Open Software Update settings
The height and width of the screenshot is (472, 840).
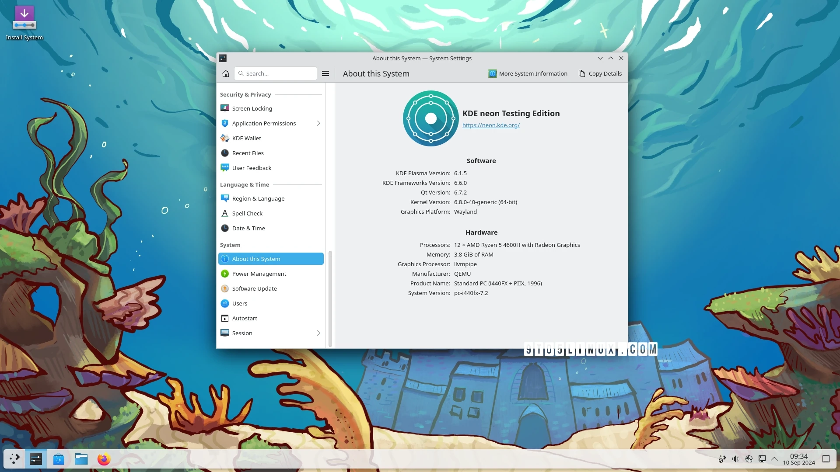[x=271, y=288]
